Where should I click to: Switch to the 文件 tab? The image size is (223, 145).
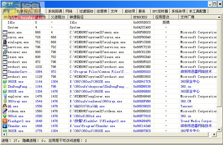(114, 11)
